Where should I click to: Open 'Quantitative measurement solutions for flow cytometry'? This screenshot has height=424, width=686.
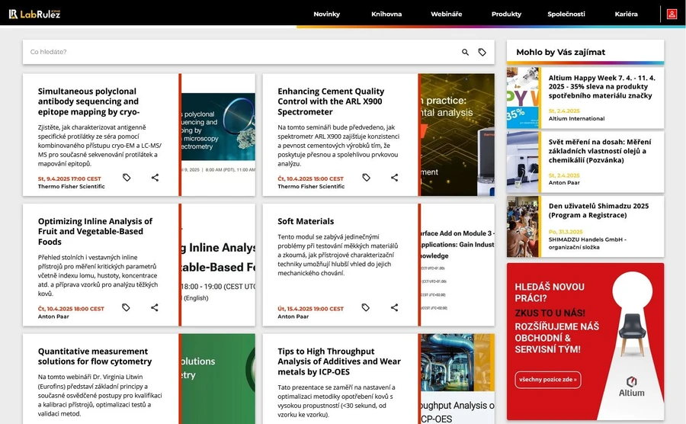click(95, 356)
